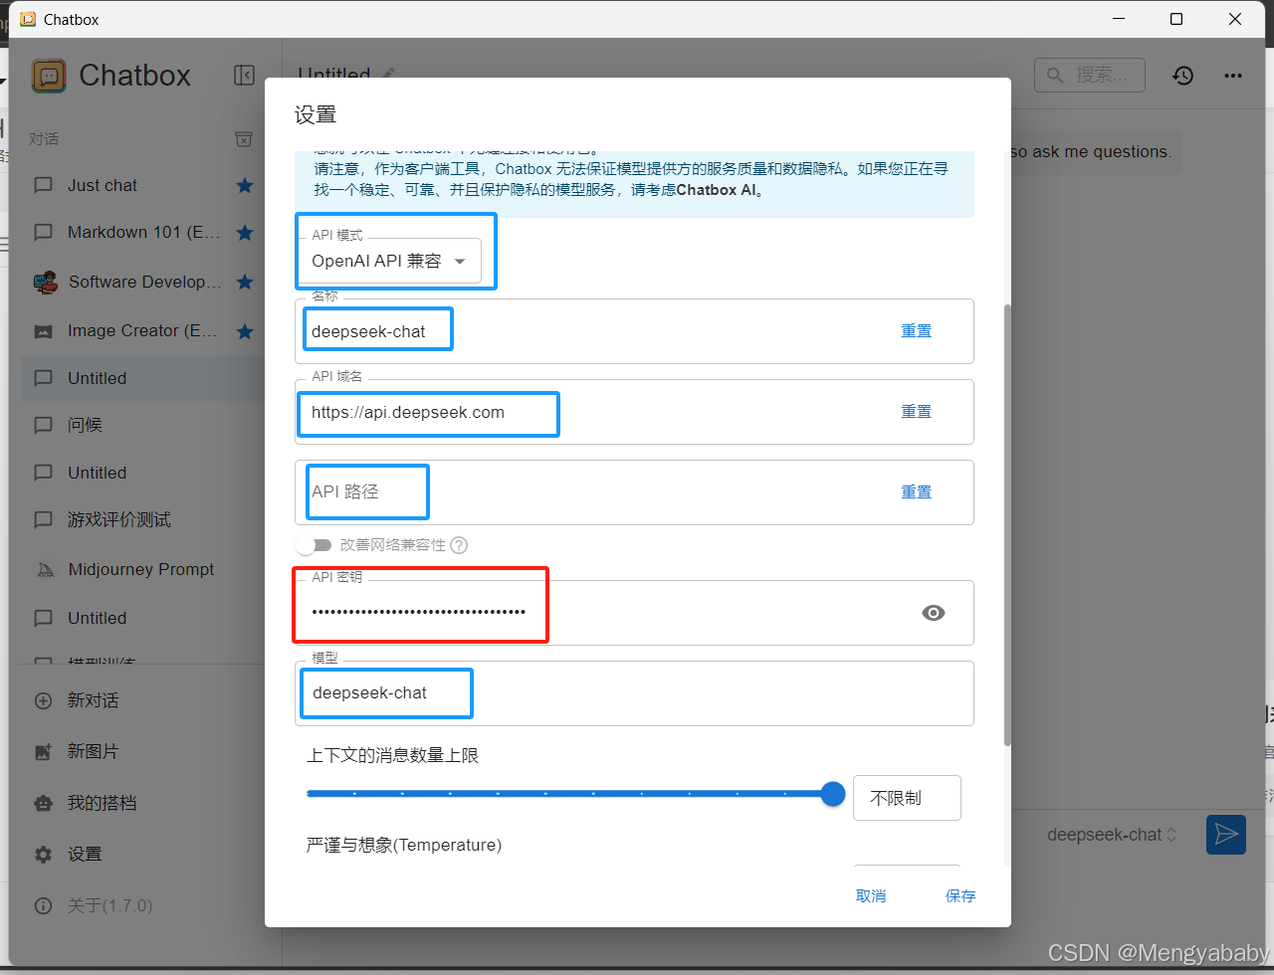Click the 搜索 search box
The height and width of the screenshot is (975, 1274).
click(1090, 75)
